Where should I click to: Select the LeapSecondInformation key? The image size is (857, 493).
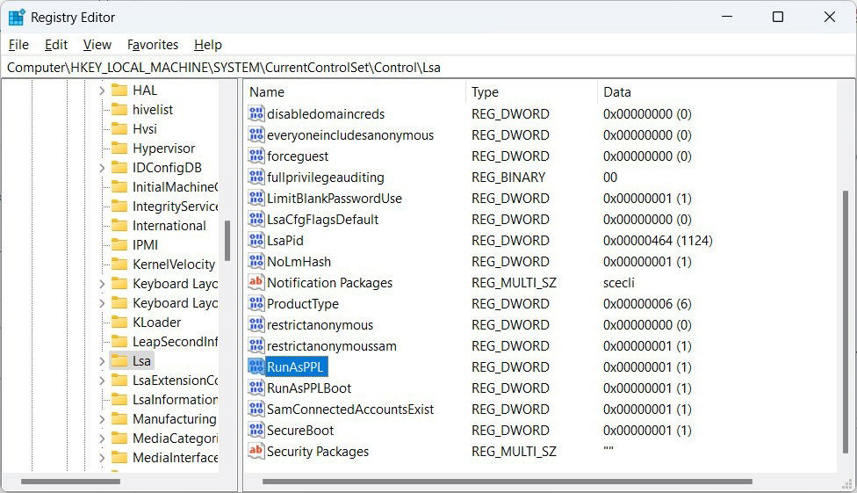(x=175, y=342)
